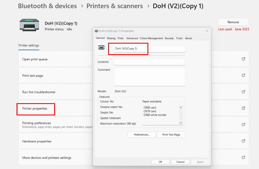
Task: Click external link icon on Run the troubleshooter row
Action: tap(243, 92)
